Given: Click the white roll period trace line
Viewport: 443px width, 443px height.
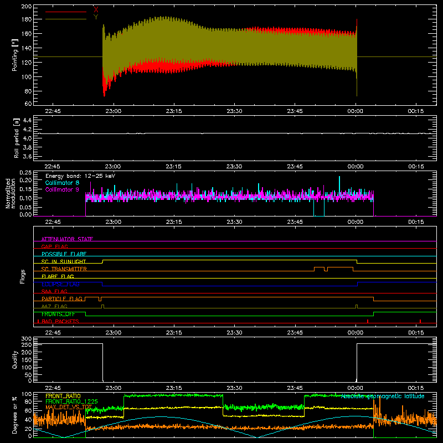Looking at the screenshot, I should (235, 133).
